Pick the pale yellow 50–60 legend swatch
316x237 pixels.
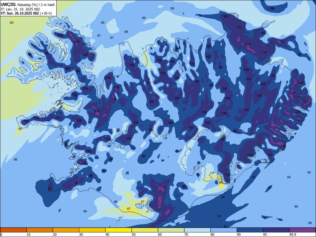point(145,230)
